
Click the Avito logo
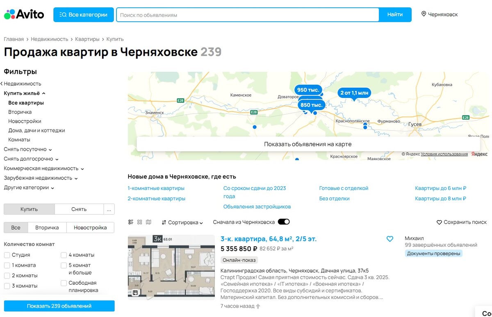point(25,14)
